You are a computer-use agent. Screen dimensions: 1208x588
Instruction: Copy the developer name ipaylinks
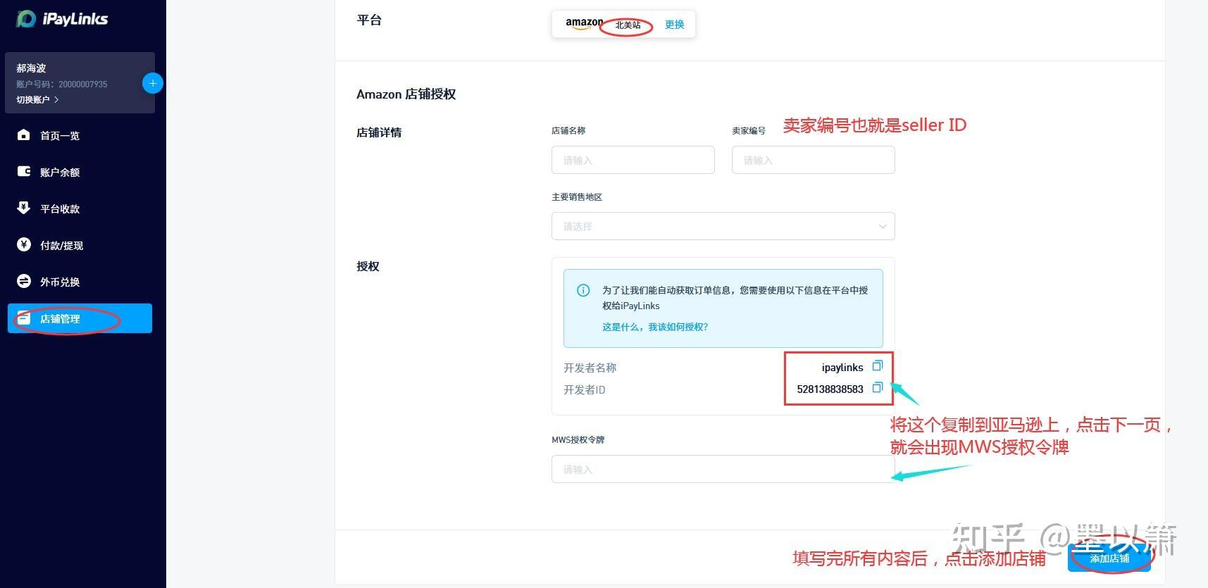877,366
